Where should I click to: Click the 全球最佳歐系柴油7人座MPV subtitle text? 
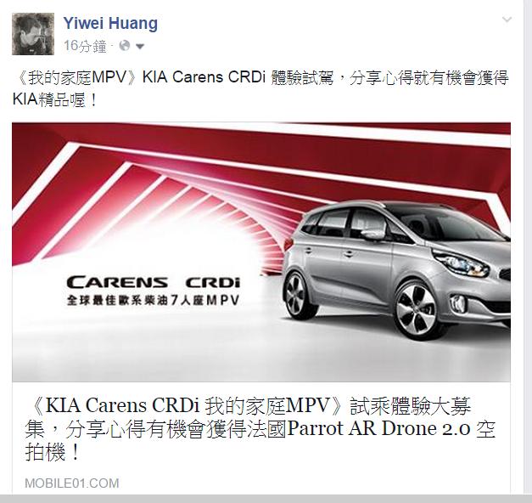pos(154,301)
